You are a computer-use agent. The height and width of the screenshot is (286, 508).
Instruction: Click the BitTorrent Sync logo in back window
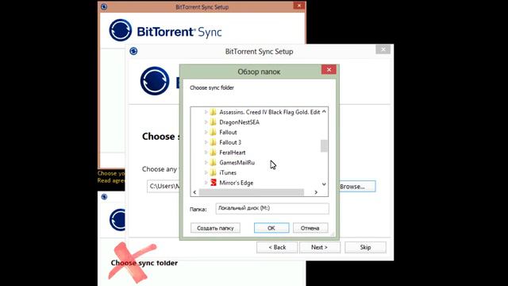[165, 30]
